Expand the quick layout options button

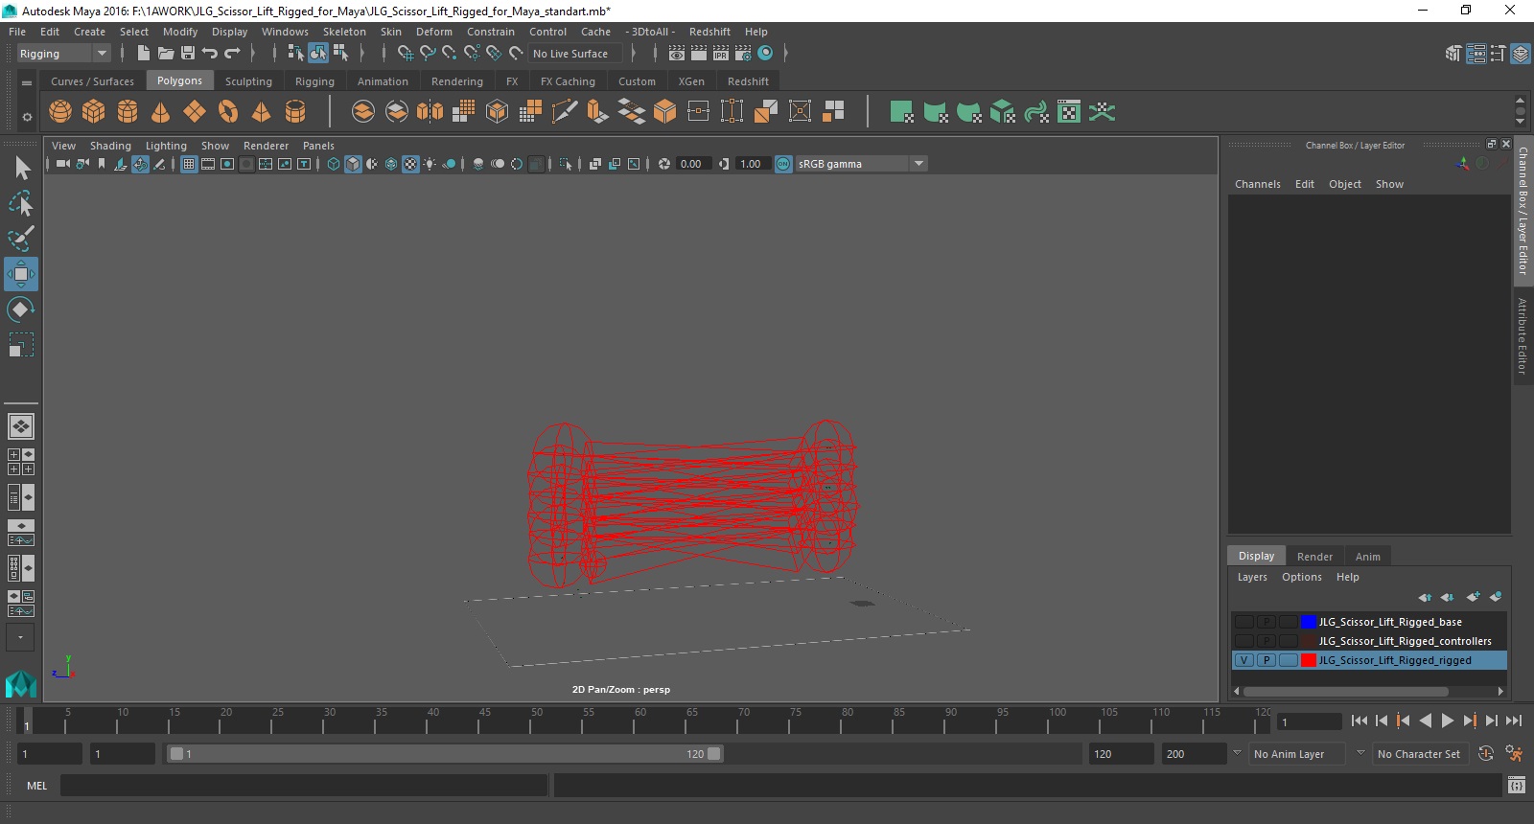point(21,637)
